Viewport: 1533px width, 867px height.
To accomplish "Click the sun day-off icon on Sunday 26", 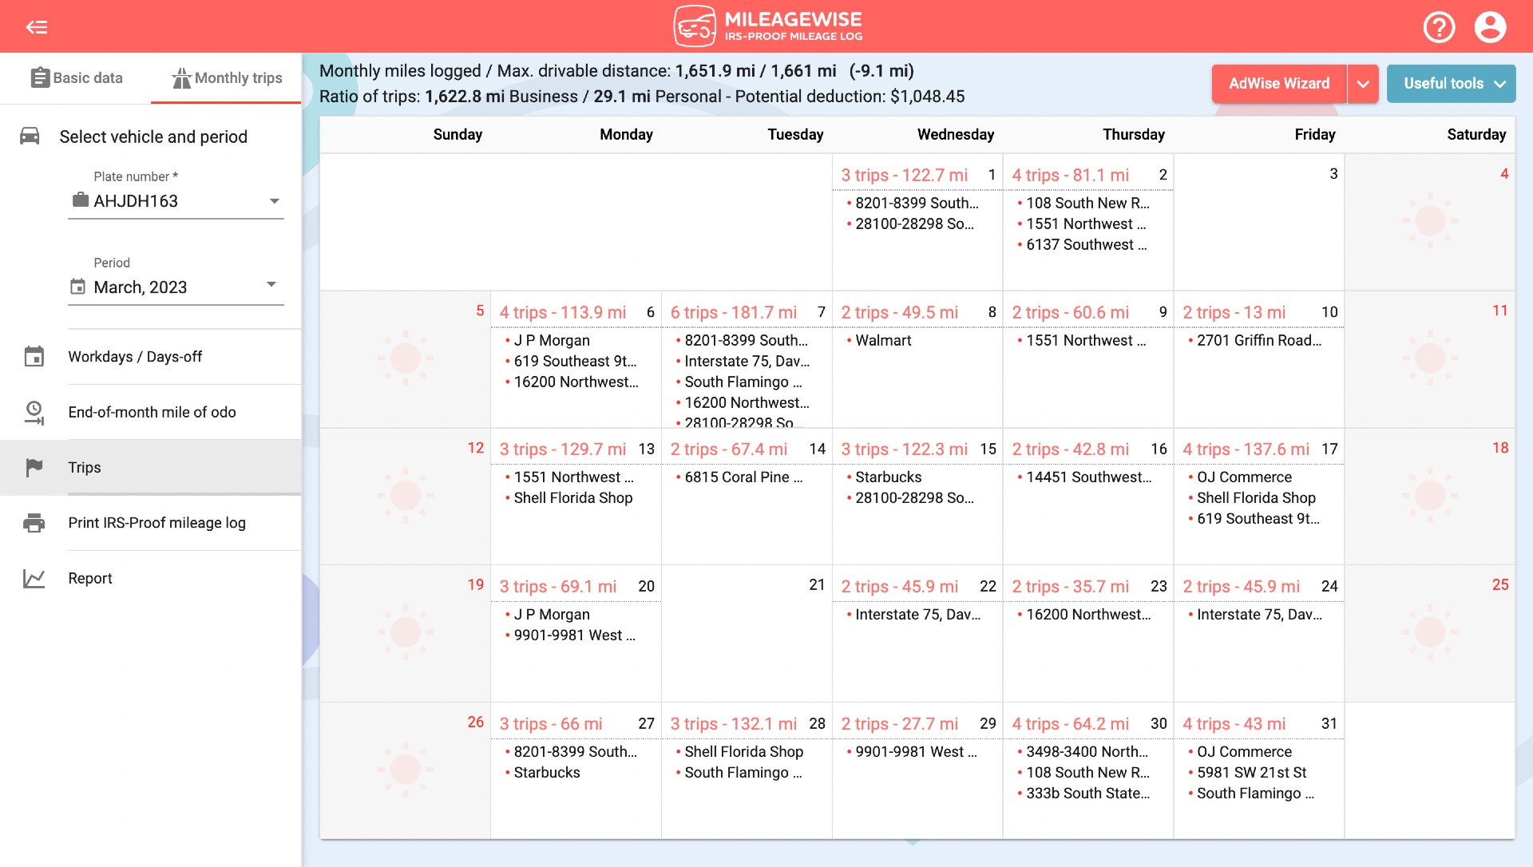I will coord(406,770).
